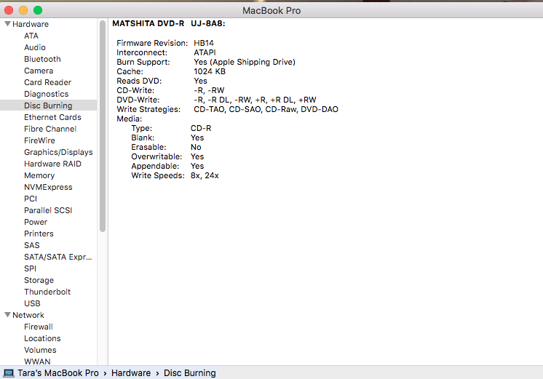The height and width of the screenshot is (379, 543).
Task: Click the Appendable label
Action: [155, 166]
